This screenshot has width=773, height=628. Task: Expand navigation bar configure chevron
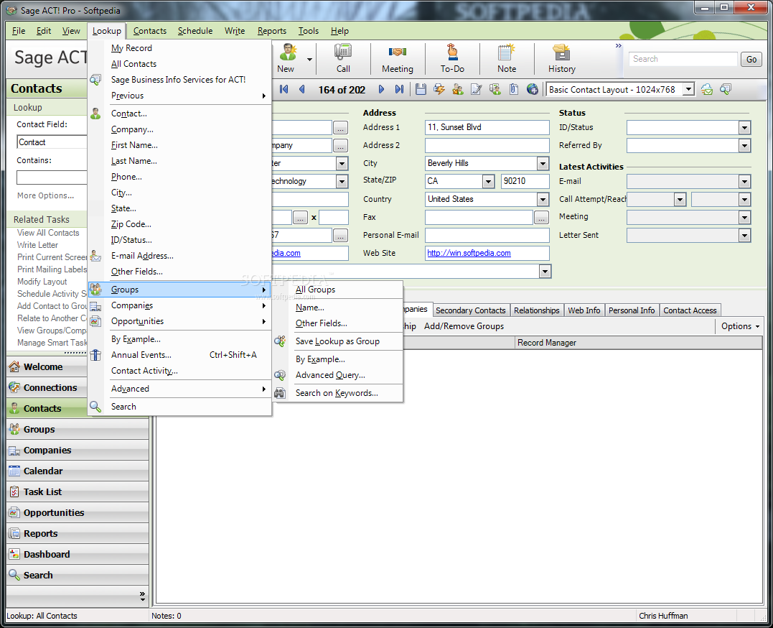coord(143,596)
